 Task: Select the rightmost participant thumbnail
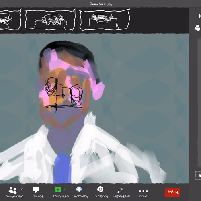105,20
